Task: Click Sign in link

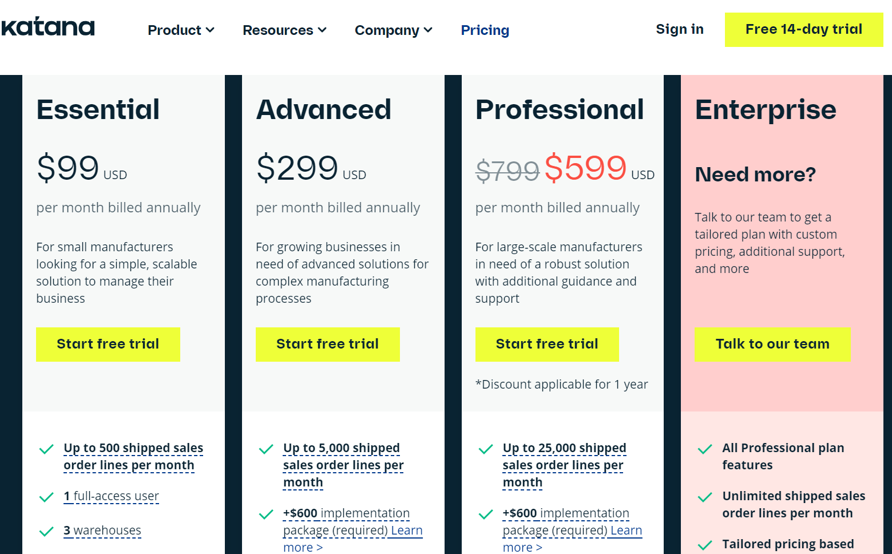Action: point(679,29)
